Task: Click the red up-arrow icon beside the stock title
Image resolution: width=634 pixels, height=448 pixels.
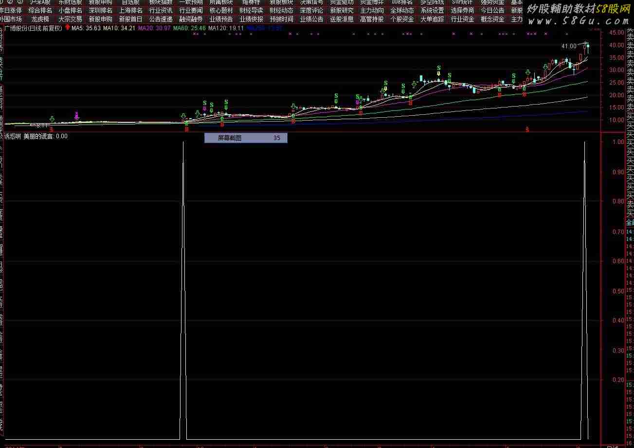Action: coord(67,28)
